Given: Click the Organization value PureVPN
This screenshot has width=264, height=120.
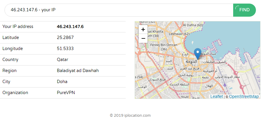Looking at the screenshot, I should click(x=66, y=93).
